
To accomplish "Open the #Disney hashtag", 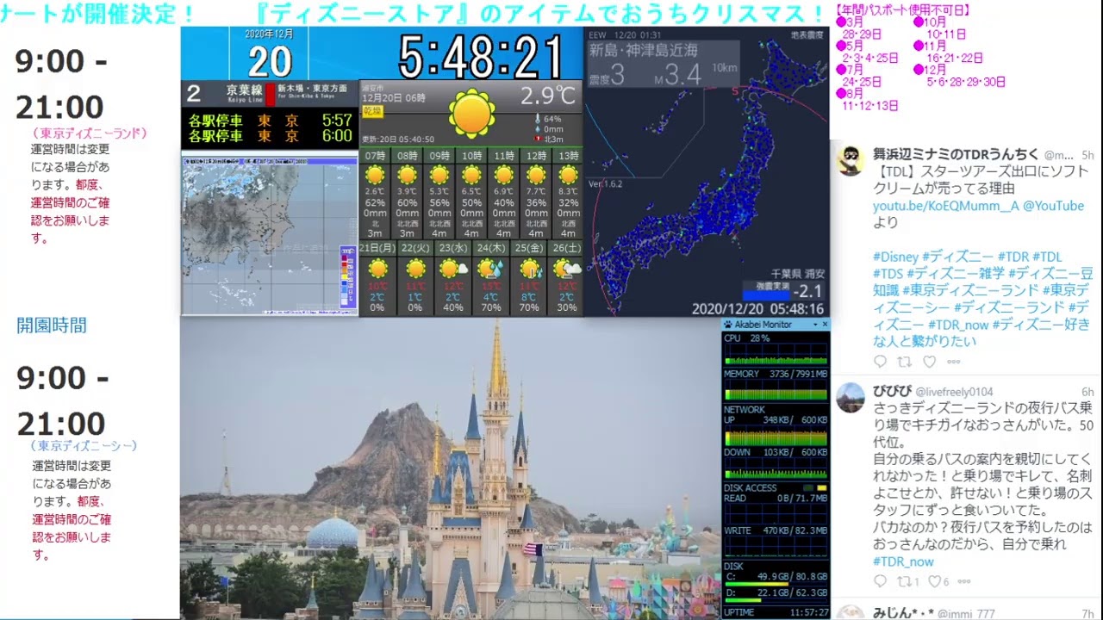I will 895,257.
